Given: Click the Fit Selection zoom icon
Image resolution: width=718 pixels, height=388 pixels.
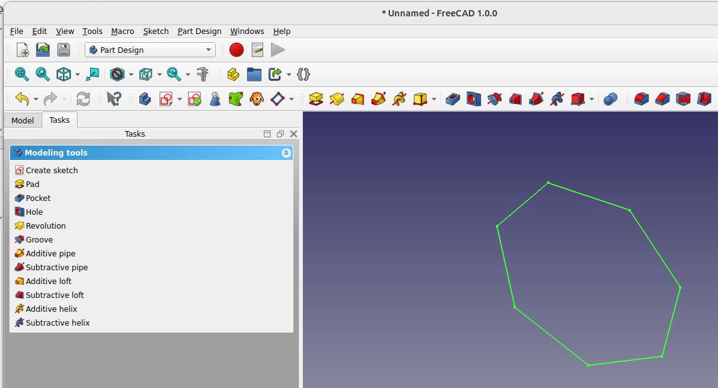Looking at the screenshot, I should 42,74.
